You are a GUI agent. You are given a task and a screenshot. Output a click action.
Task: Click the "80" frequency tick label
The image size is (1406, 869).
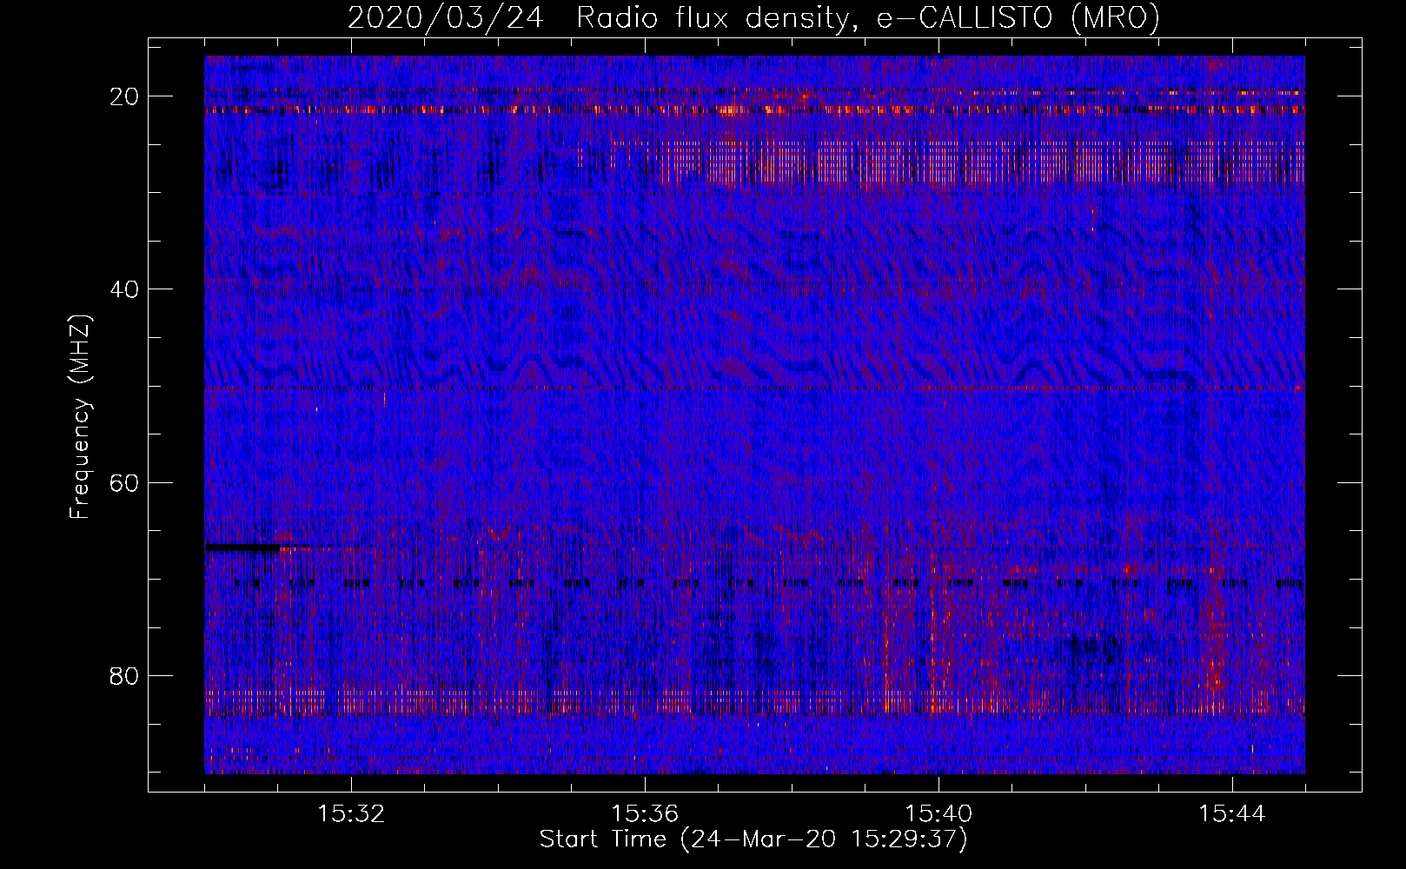[125, 675]
